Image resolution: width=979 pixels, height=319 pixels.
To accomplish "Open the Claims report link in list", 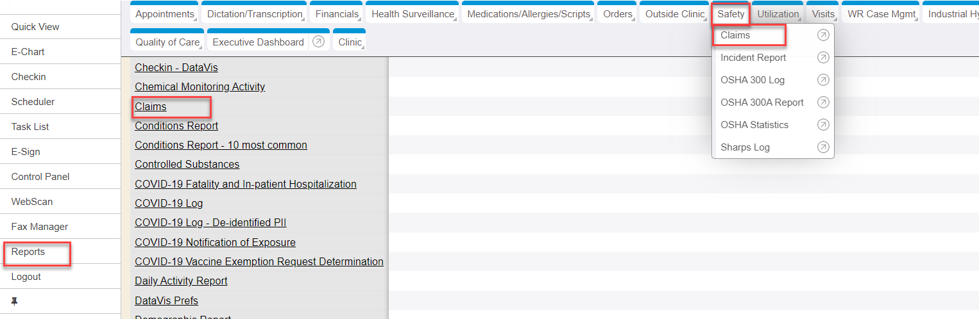I will [x=151, y=106].
